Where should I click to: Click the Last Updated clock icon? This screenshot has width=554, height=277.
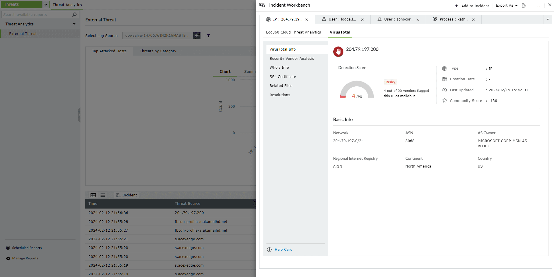pos(445,90)
